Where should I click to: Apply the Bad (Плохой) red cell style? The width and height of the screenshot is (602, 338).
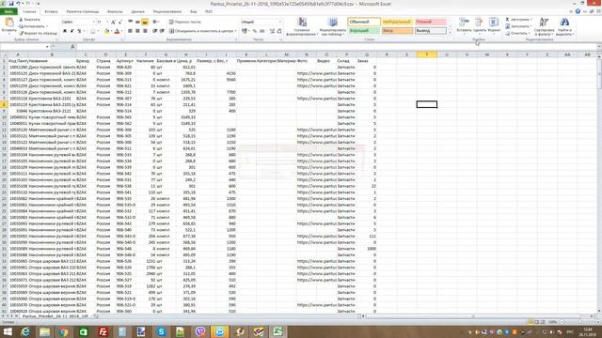pos(431,22)
